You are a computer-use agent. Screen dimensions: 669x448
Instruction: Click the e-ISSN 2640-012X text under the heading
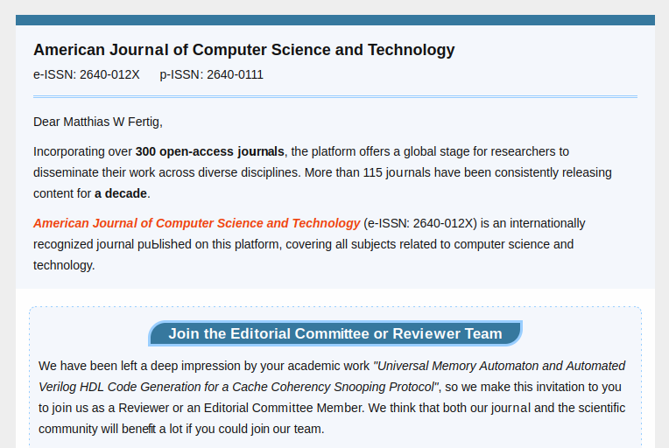point(86,74)
